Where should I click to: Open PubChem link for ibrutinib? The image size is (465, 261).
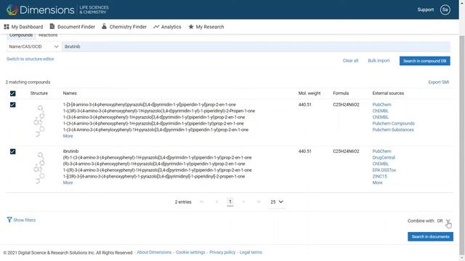(x=381, y=152)
